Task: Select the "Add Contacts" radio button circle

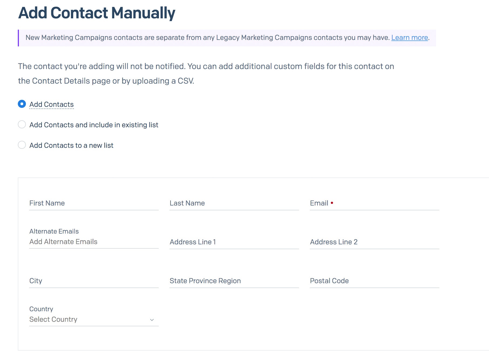Action: (x=22, y=104)
